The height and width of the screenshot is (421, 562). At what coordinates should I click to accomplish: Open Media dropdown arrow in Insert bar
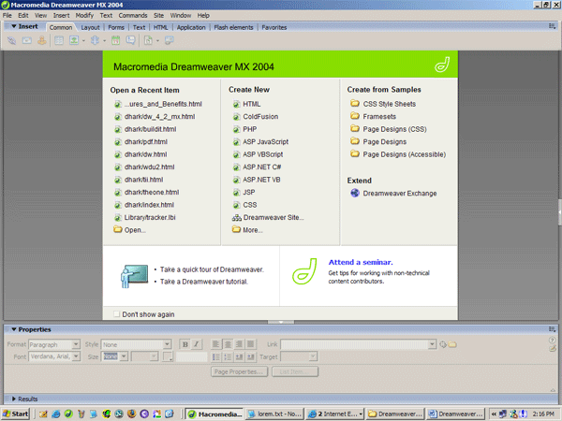(104, 41)
